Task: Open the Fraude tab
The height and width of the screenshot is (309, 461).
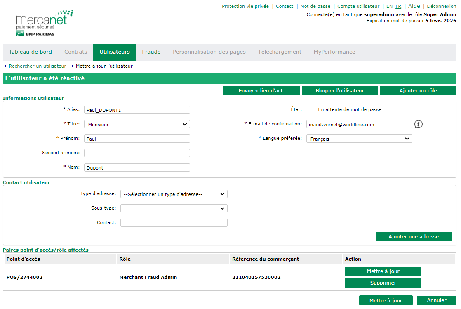Action: pos(151,52)
